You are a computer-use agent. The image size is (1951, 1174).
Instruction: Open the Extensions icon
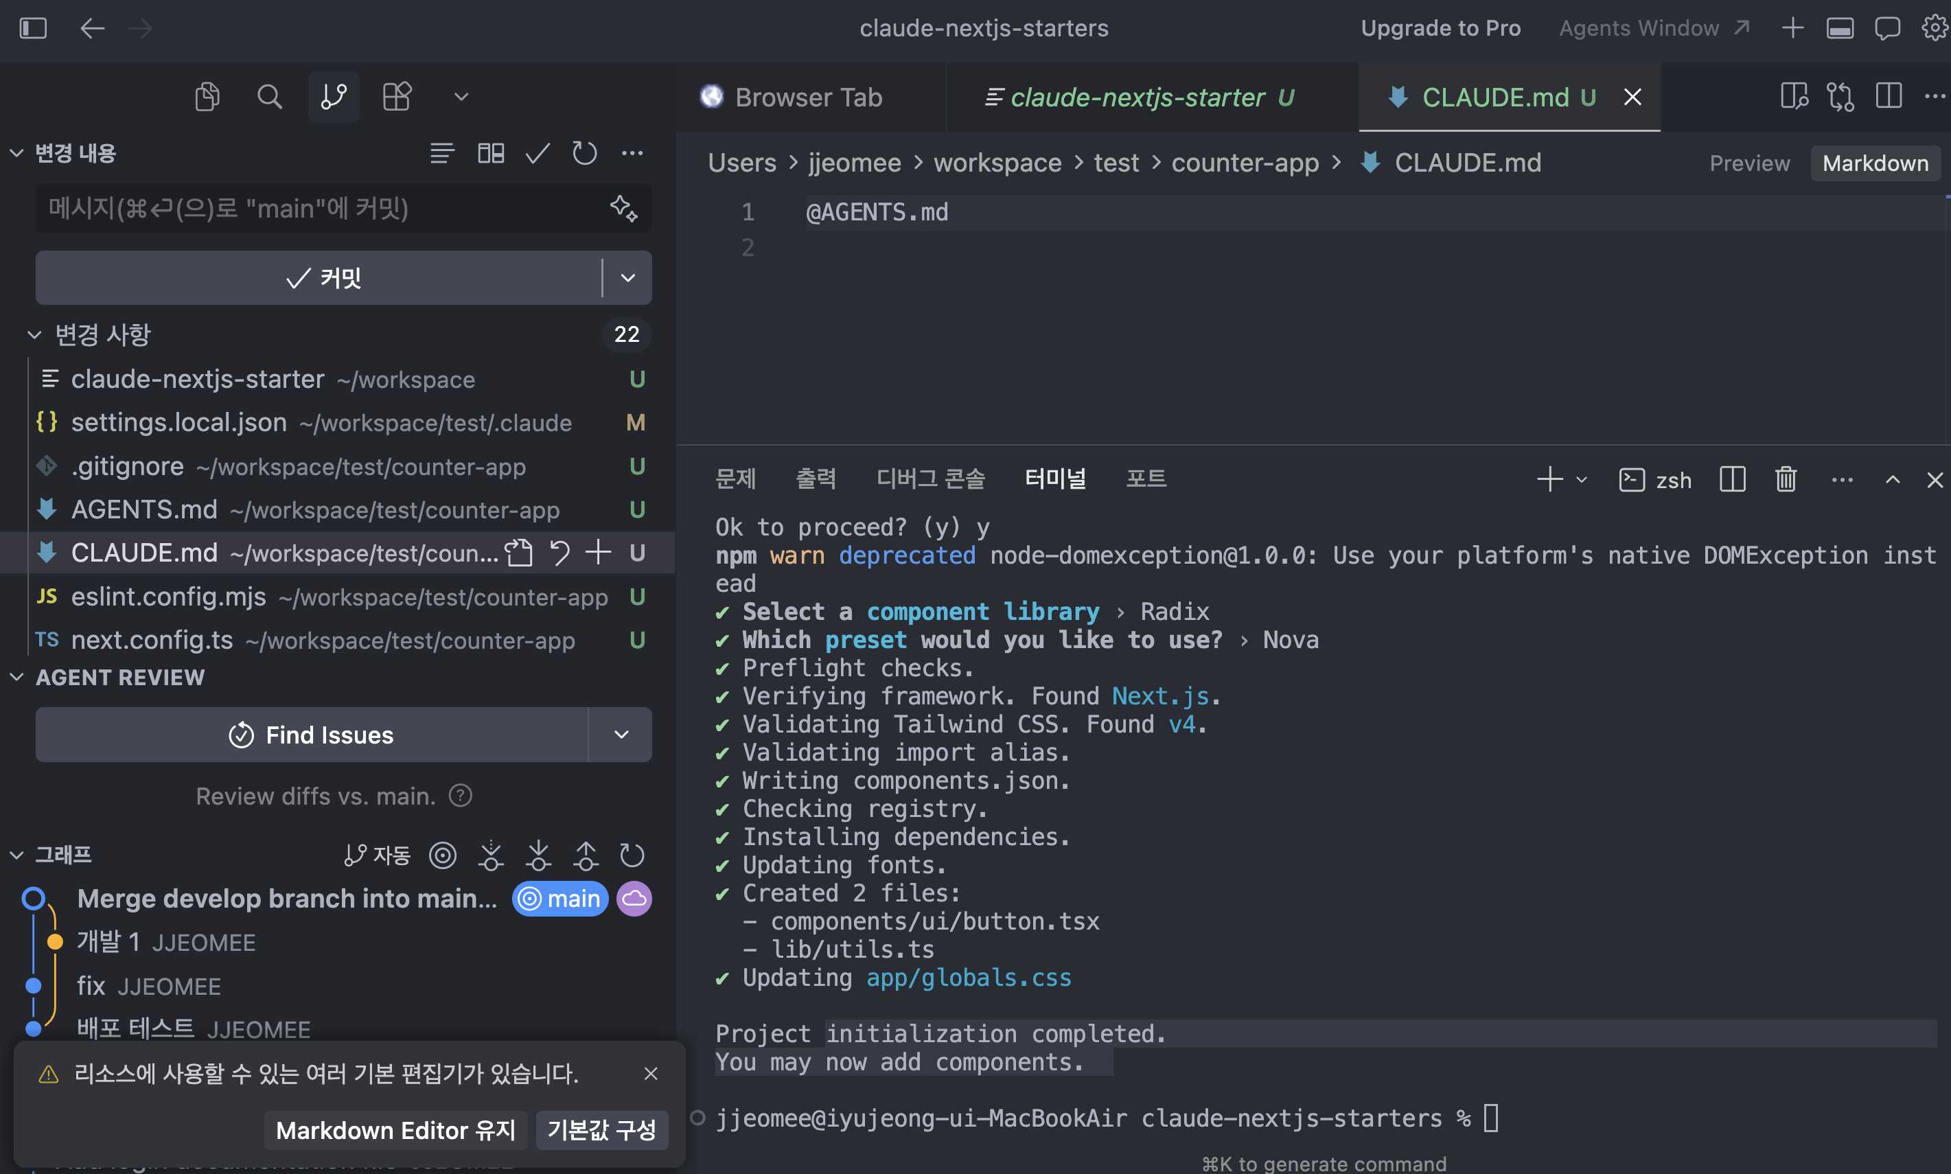click(x=397, y=97)
